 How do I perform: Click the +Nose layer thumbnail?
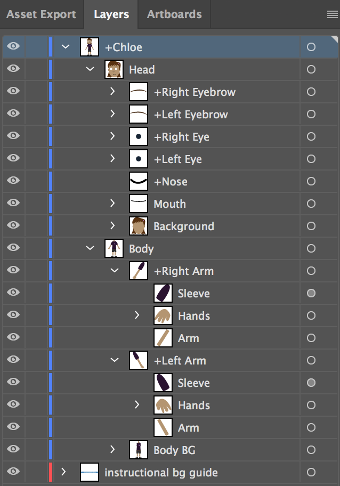pos(137,181)
